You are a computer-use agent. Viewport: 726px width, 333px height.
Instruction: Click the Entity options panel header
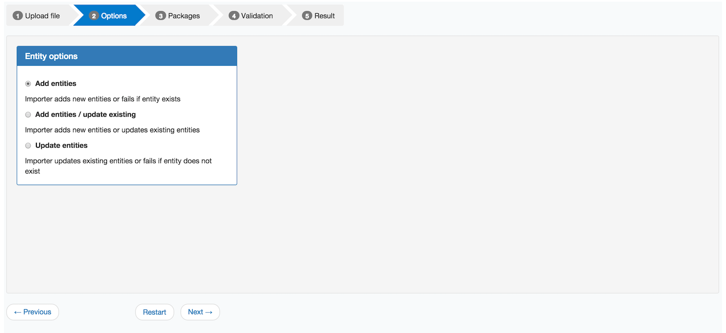pos(127,56)
